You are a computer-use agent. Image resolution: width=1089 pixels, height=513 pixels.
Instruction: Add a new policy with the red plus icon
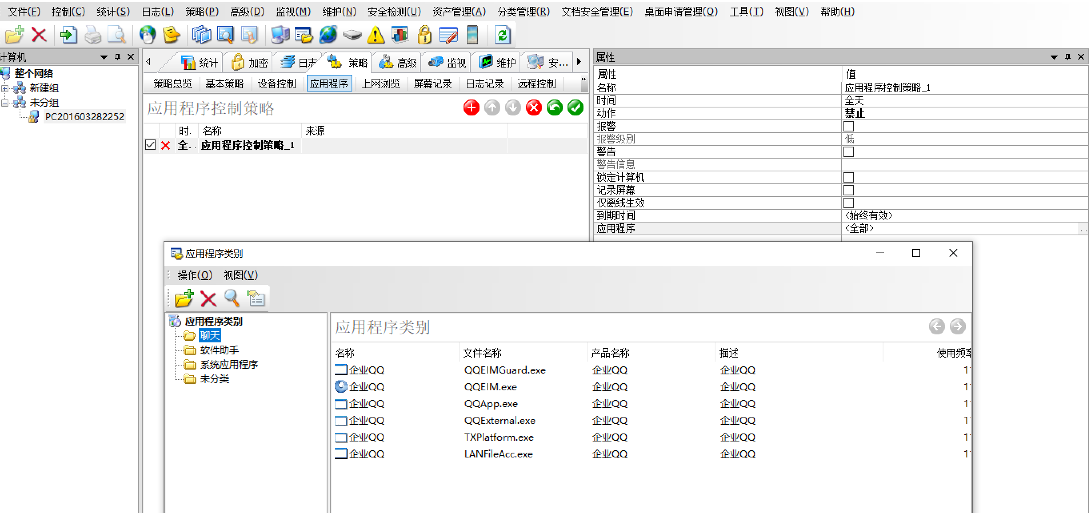click(471, 107)
